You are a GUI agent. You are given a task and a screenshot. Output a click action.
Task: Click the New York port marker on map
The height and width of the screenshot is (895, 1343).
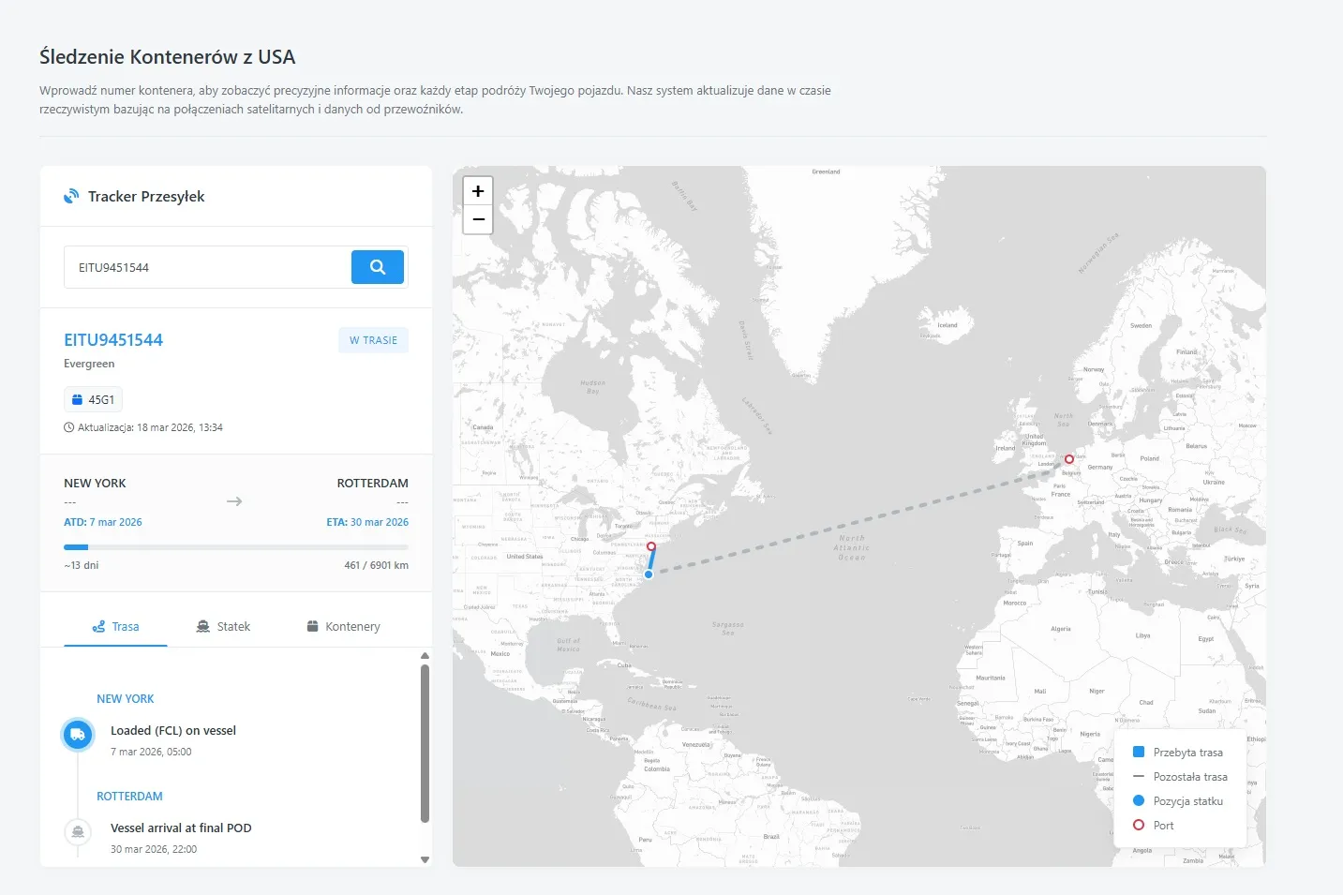coord(651,546)
